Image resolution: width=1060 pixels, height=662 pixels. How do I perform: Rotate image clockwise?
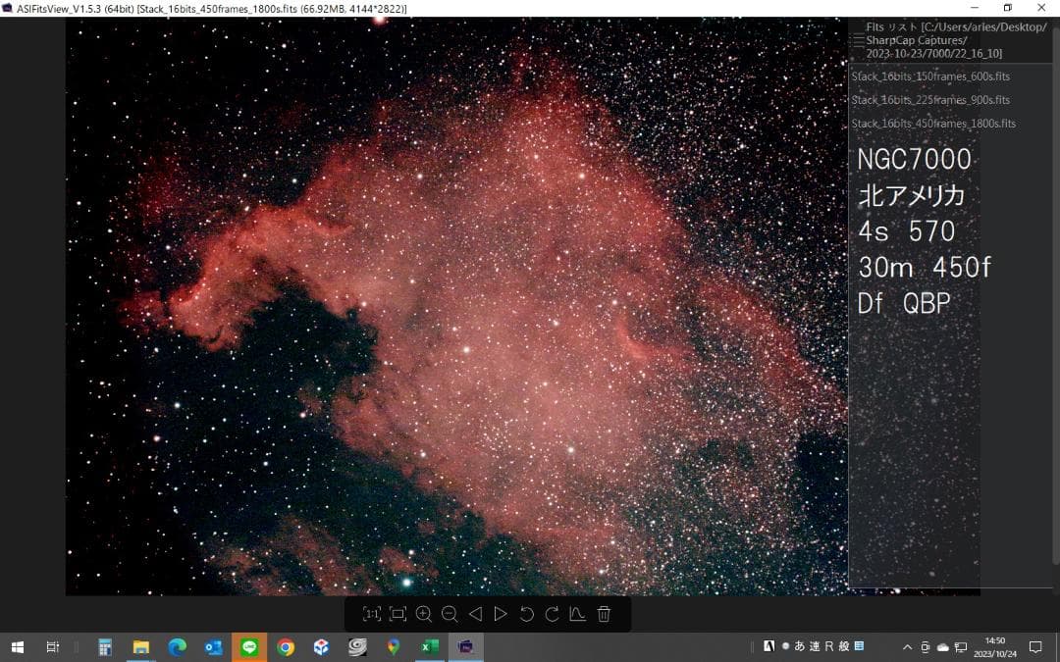pyautogui.click(x=552, y=614)
